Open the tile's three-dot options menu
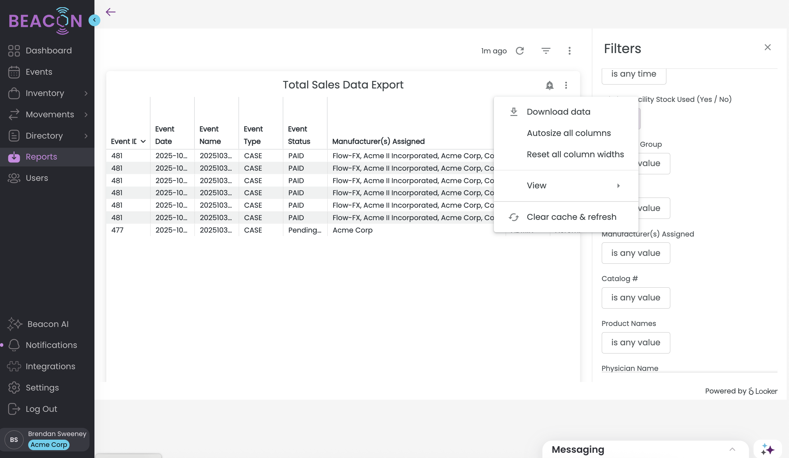 tap(566, 86)
